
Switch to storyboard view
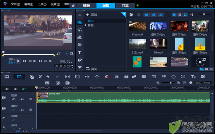pos(7,77)
